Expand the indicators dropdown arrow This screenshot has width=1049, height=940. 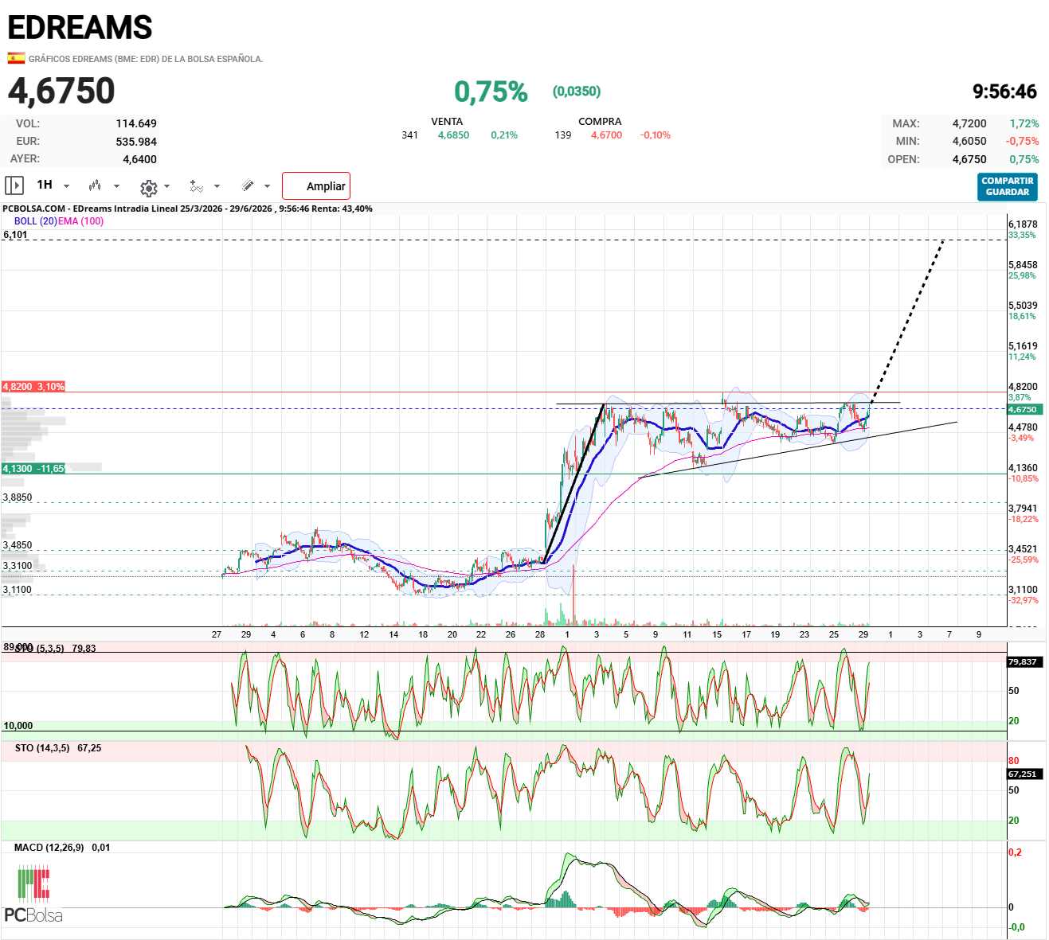click(217, 186)
